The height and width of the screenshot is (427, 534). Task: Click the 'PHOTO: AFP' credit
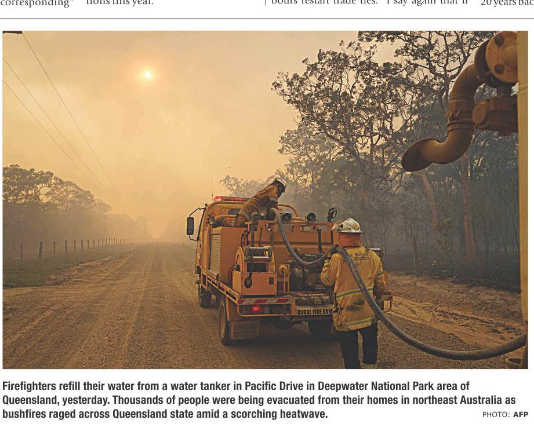click(x=505, y=415)
